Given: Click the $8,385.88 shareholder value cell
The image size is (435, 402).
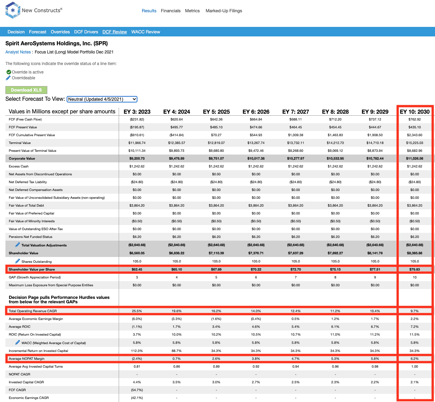Looking at the screenshot, I should pos(415,253).
